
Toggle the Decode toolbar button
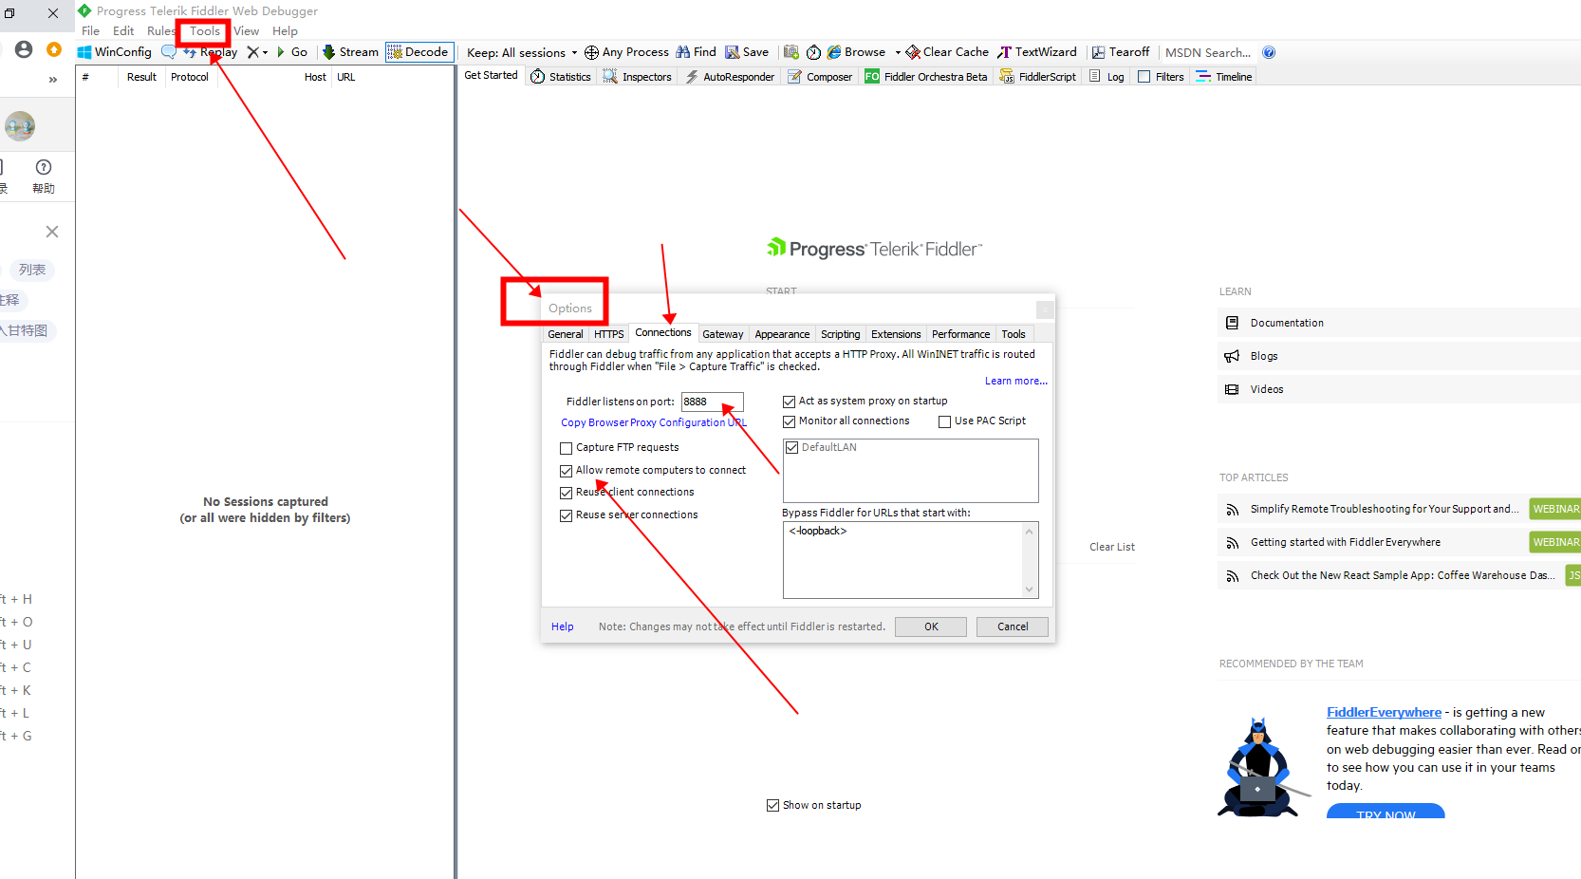pos(418,52)
